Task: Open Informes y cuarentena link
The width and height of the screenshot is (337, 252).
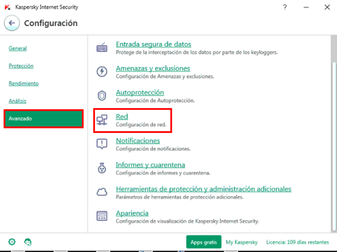Action: click(x=150, y=165)
